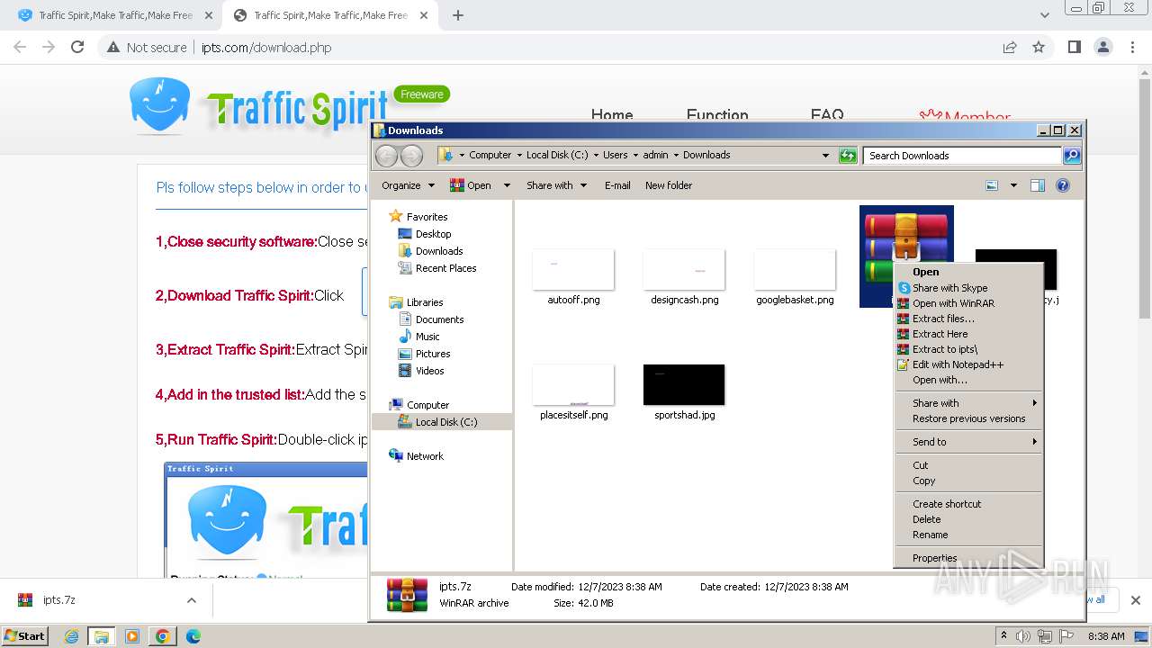
Task: Open the Organize dropdown menu
Action: pyautogui.click(x=408, y=185)
